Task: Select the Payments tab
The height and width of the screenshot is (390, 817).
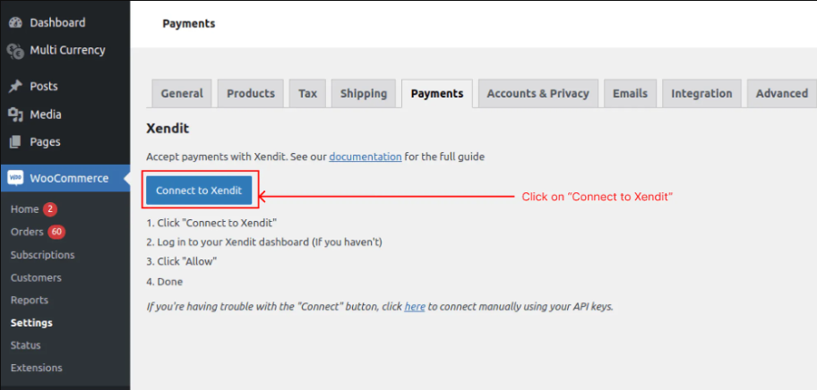Action: pyautogui.click(x=437, y=94)
